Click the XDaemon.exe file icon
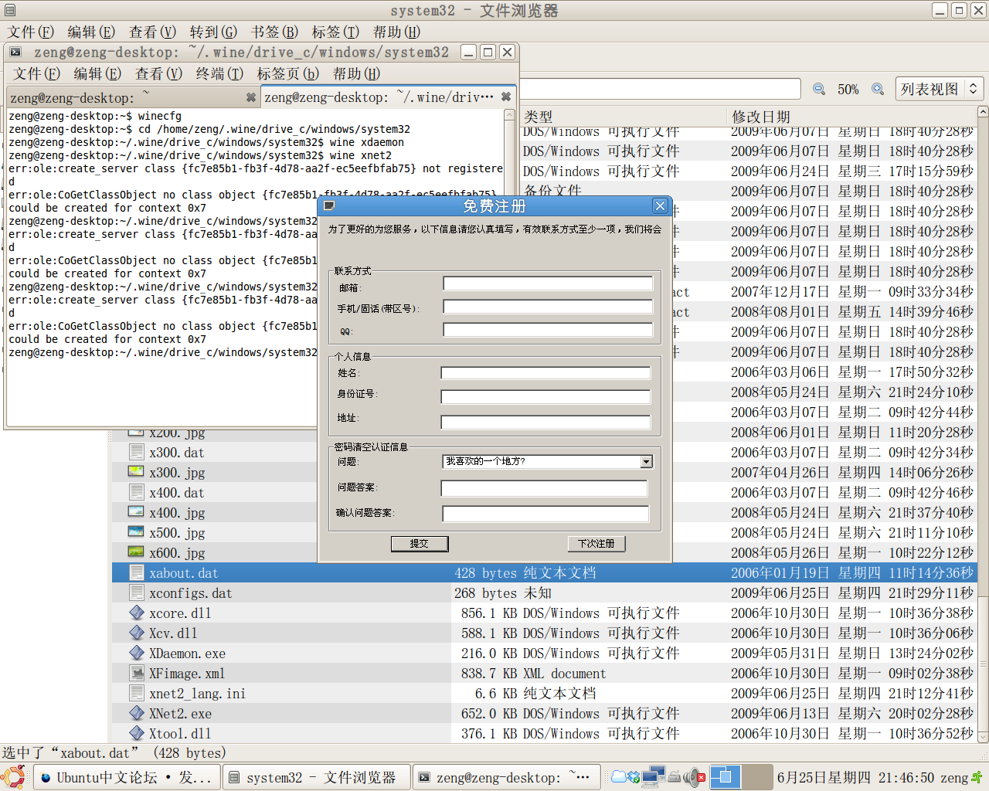 coord(137,653)
